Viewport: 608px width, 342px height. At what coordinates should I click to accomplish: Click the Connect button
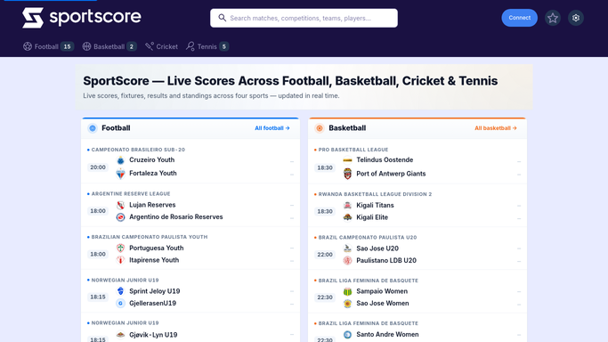click(520, 18)
